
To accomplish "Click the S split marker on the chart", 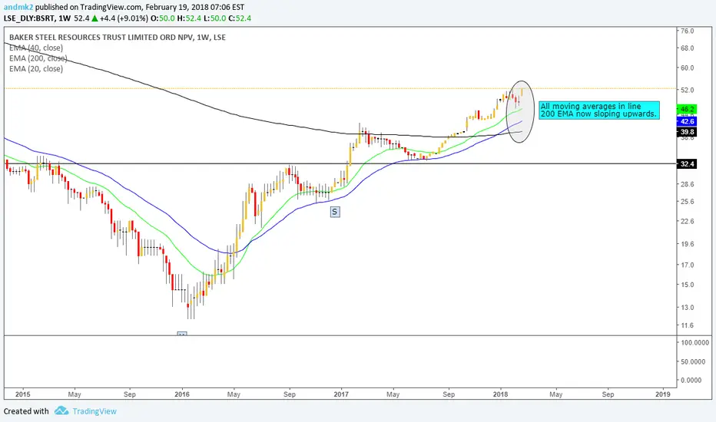I will pos(335,212).
